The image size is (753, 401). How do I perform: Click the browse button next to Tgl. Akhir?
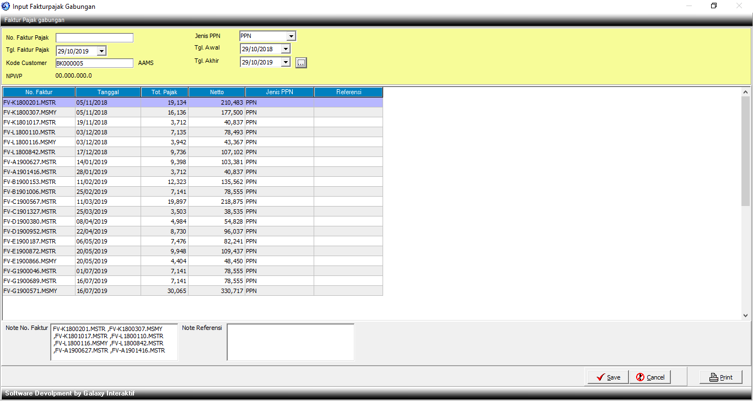click(301, 63)
